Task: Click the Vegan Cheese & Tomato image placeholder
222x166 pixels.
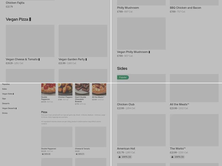Action: pos(30,41)
